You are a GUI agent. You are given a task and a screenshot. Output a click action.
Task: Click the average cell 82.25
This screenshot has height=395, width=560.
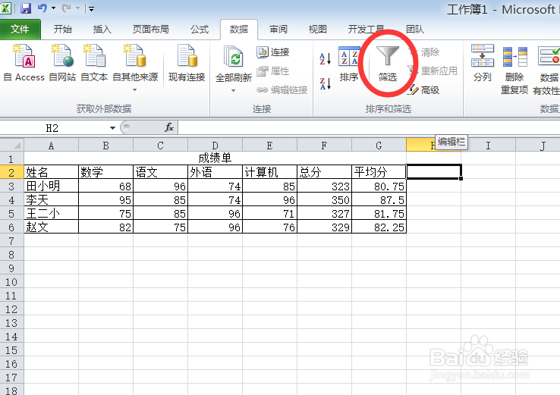[379, 227]
